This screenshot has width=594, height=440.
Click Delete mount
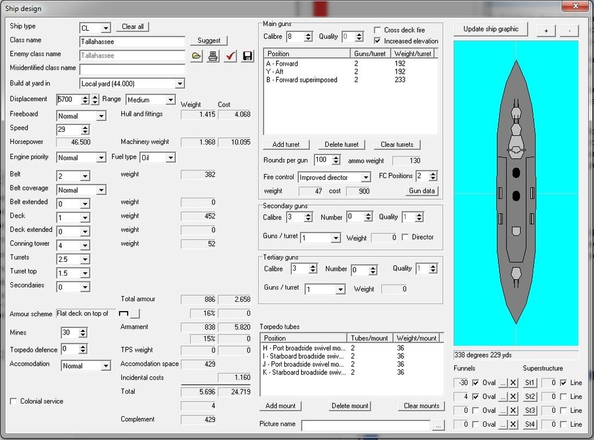click(350, 406)
